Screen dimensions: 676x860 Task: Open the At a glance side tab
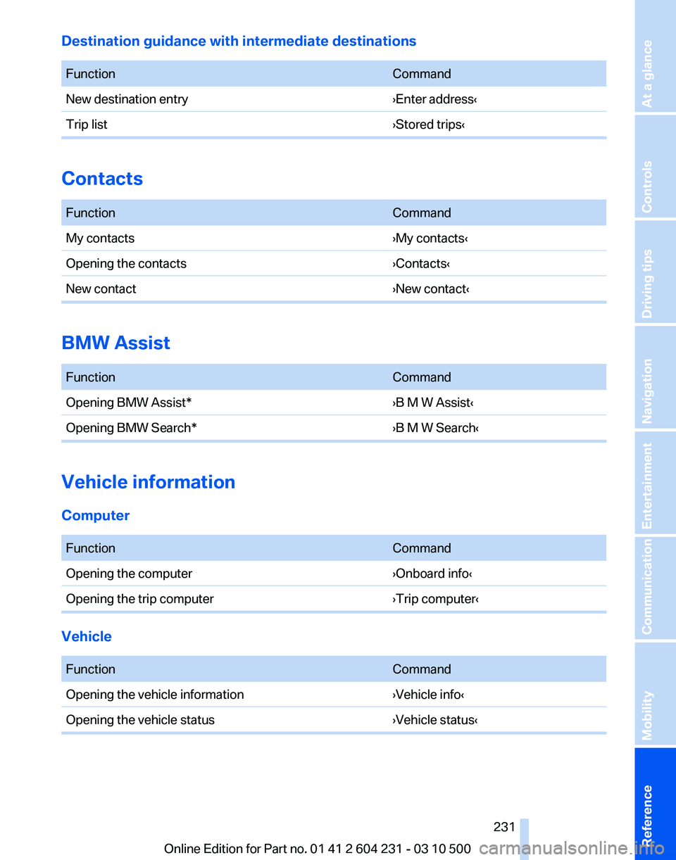click(x=655, y=56)
